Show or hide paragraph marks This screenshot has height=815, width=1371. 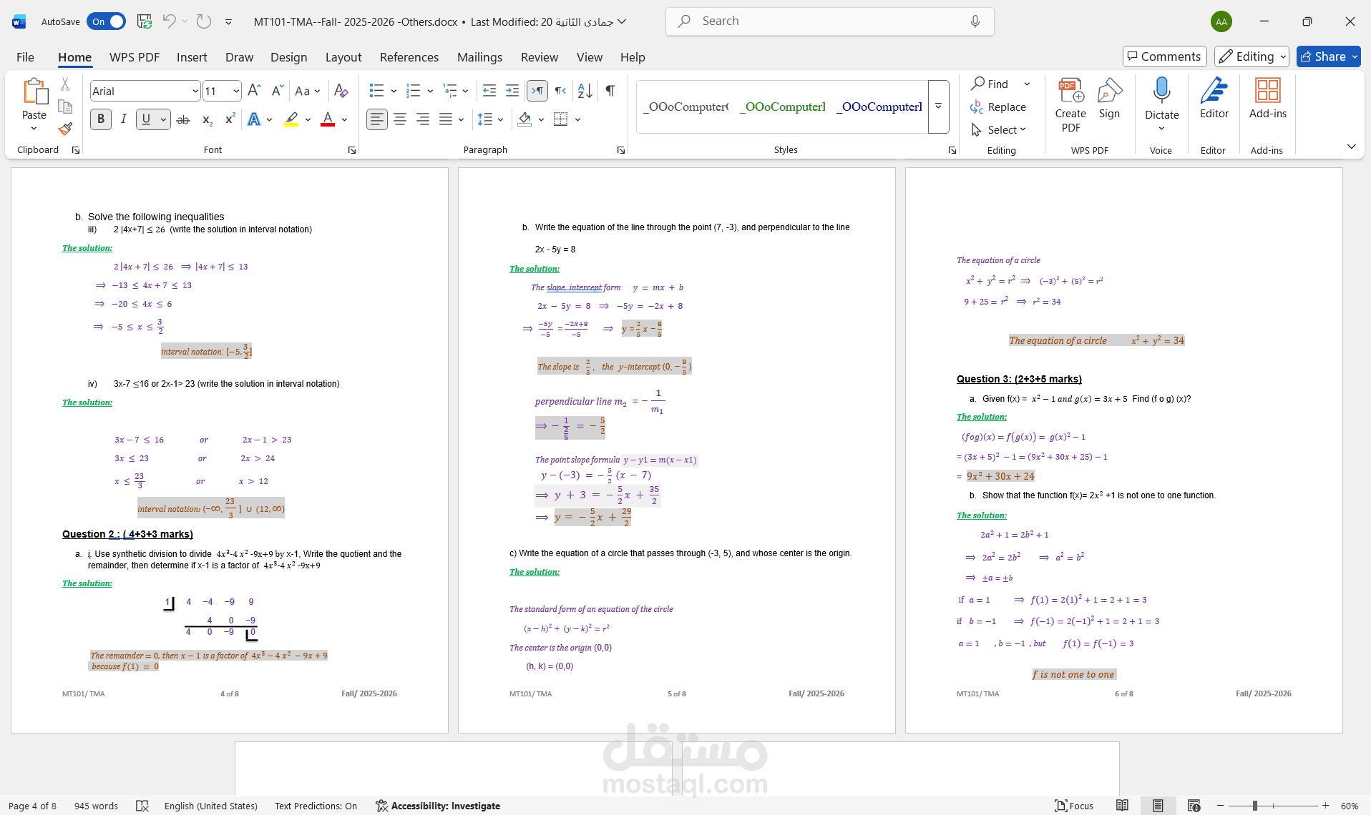click(x=610, y=91)
